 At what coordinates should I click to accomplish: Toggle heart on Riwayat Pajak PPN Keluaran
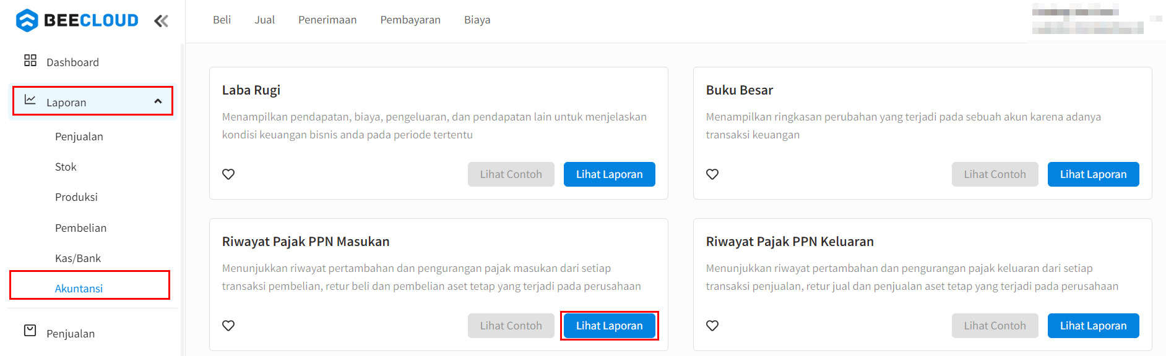click(x=712, y=326)
